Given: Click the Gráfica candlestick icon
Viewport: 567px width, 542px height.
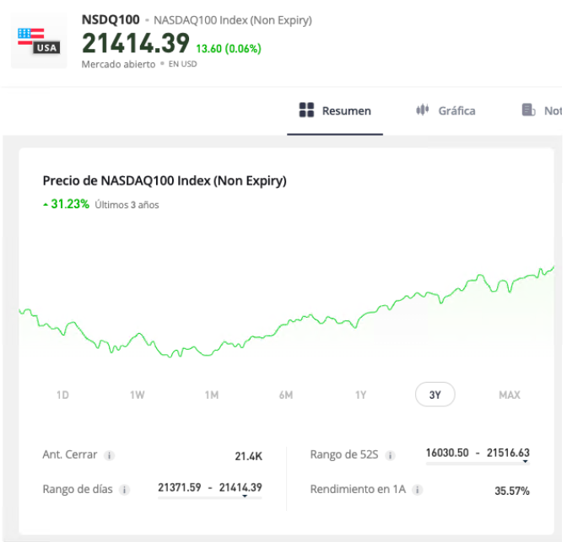Looking at the screenshot, I should (x=422, y=110).
